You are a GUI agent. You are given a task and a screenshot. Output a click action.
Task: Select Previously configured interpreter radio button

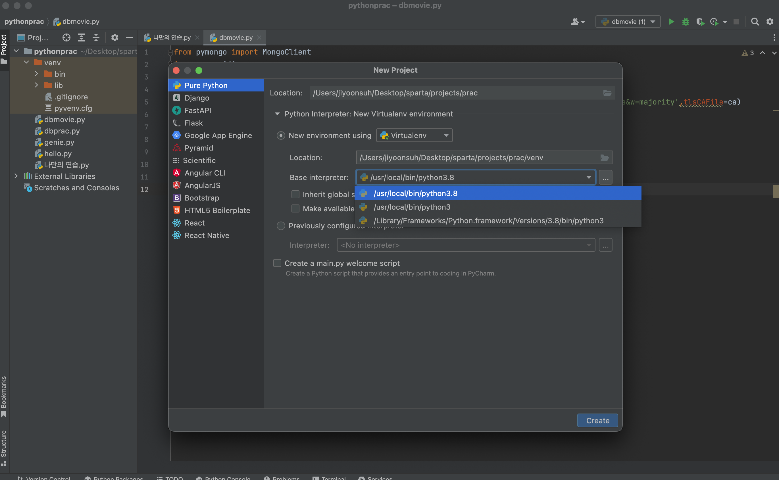(281, 226)
